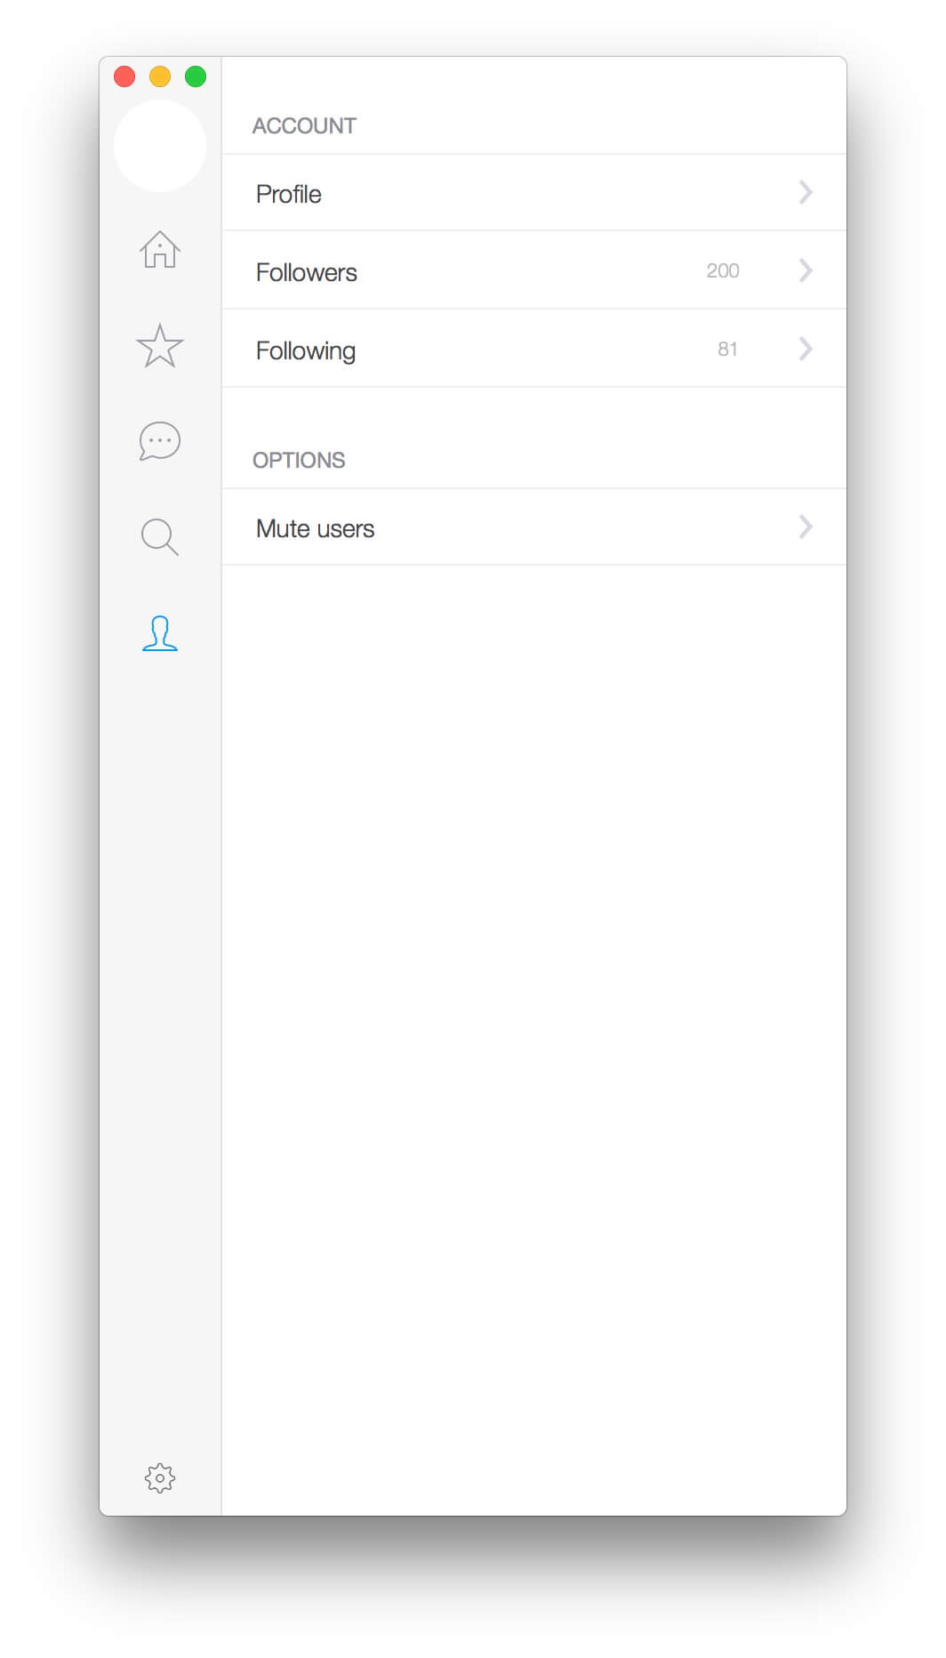Open the Followers list
Screen dimensions: 946x1658
533,270
